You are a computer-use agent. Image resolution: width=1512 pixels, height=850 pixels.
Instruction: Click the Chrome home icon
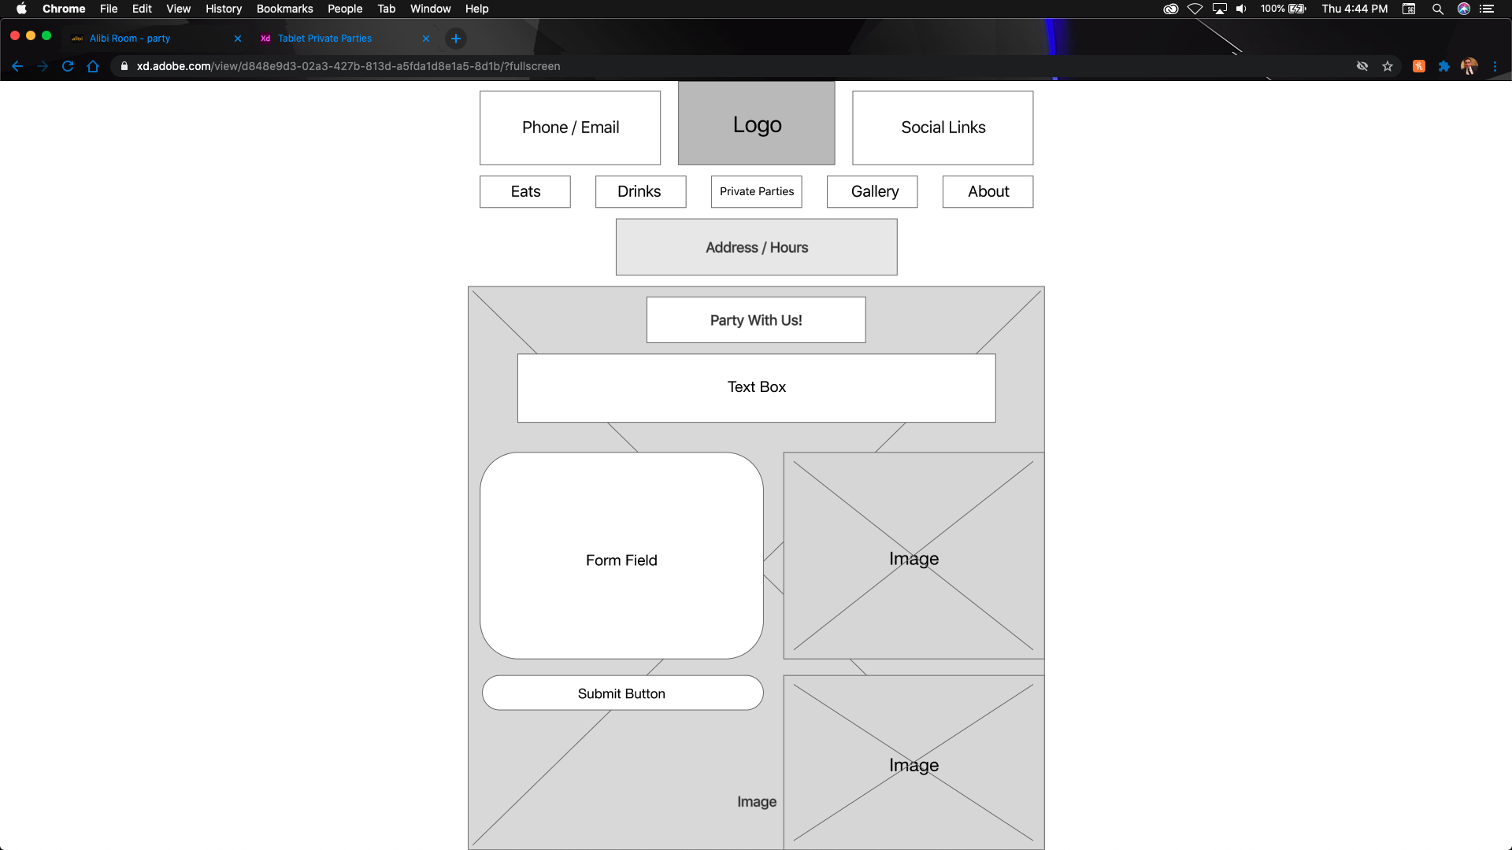pos(93,66)
